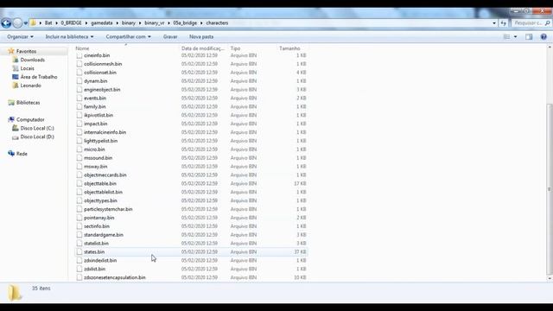Click the file name statelist.bin

[x=96, y=244]
